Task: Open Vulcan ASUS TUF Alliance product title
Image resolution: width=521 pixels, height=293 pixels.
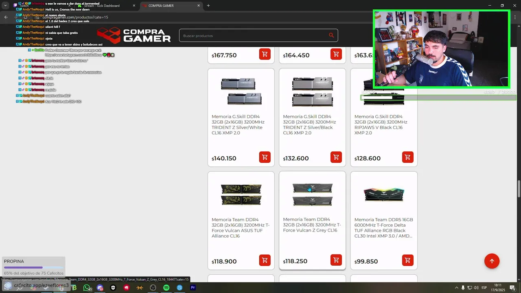Action: tap(241, 227)
